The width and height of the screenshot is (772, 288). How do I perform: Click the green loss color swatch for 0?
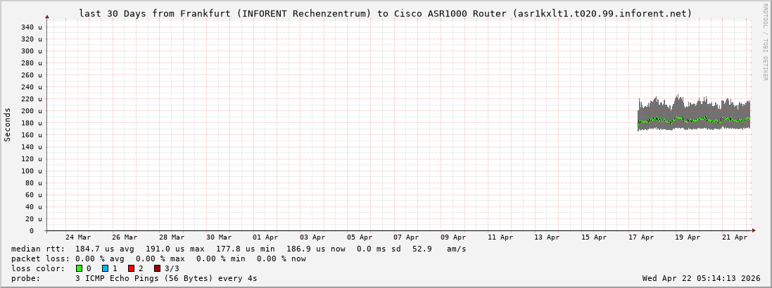tap(80, 268)
